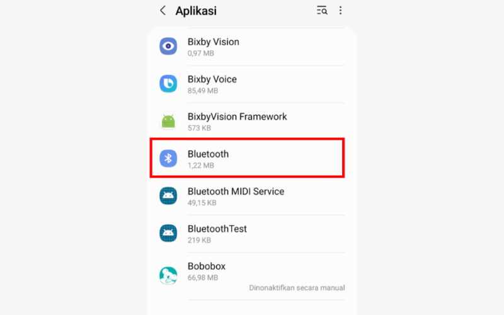The image size is (504, 315).
Task: Click the Aplikasi page title
Action: [196, 11]
